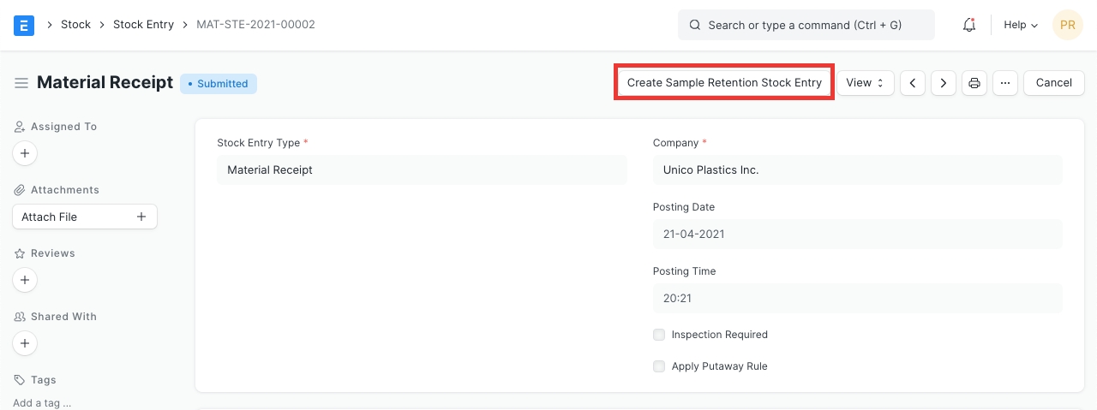Image resolution: width=1097 pixels, height=410 pixels.
Task: Click Create Sample Retention Stock Entry
Action: pyautogui.click(x=724, y=83)
